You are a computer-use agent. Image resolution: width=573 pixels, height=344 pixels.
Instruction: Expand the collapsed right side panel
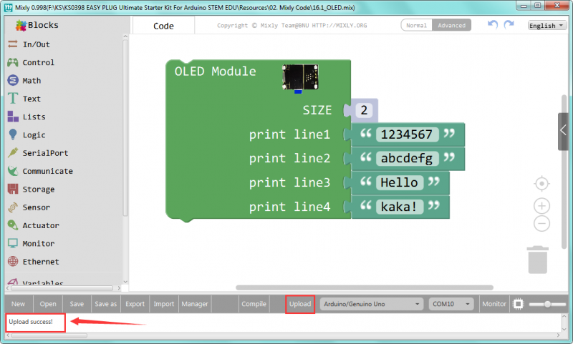tap(563, 131)
